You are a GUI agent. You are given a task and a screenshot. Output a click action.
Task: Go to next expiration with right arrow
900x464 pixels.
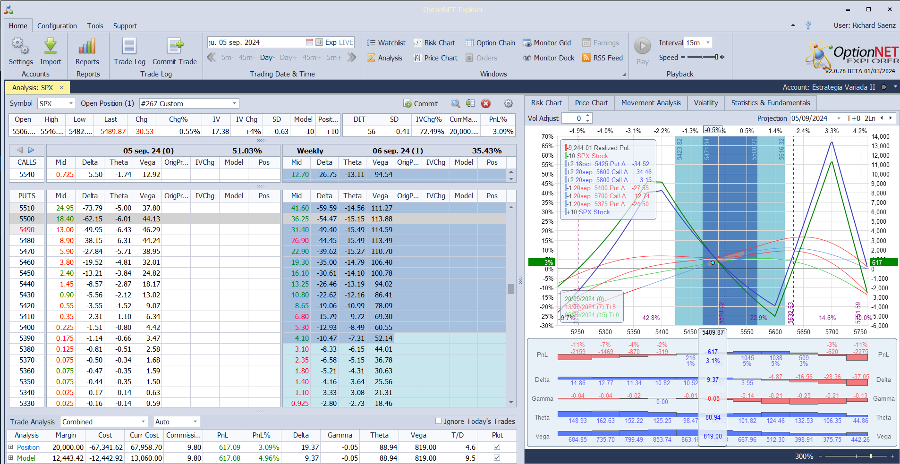coord(31,150)
